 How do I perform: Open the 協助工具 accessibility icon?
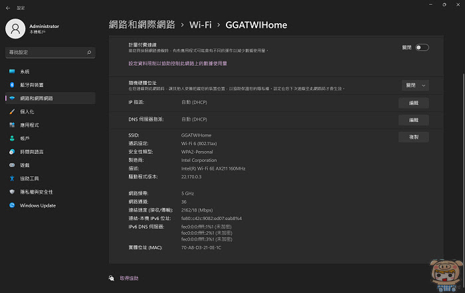(x=12, y=178)
